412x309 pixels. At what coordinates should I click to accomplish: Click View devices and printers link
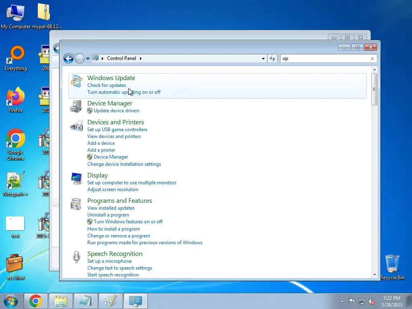[114, 136]
